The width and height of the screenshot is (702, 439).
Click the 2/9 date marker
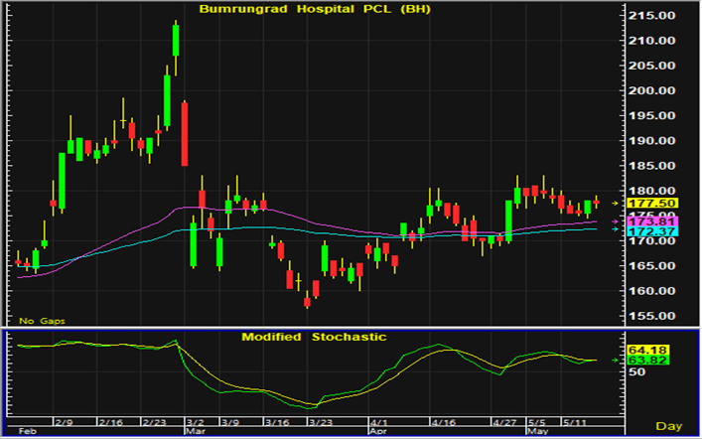[64, 423]
